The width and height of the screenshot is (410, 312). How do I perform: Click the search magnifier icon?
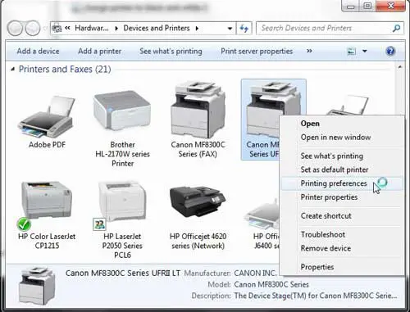(396, 28)
